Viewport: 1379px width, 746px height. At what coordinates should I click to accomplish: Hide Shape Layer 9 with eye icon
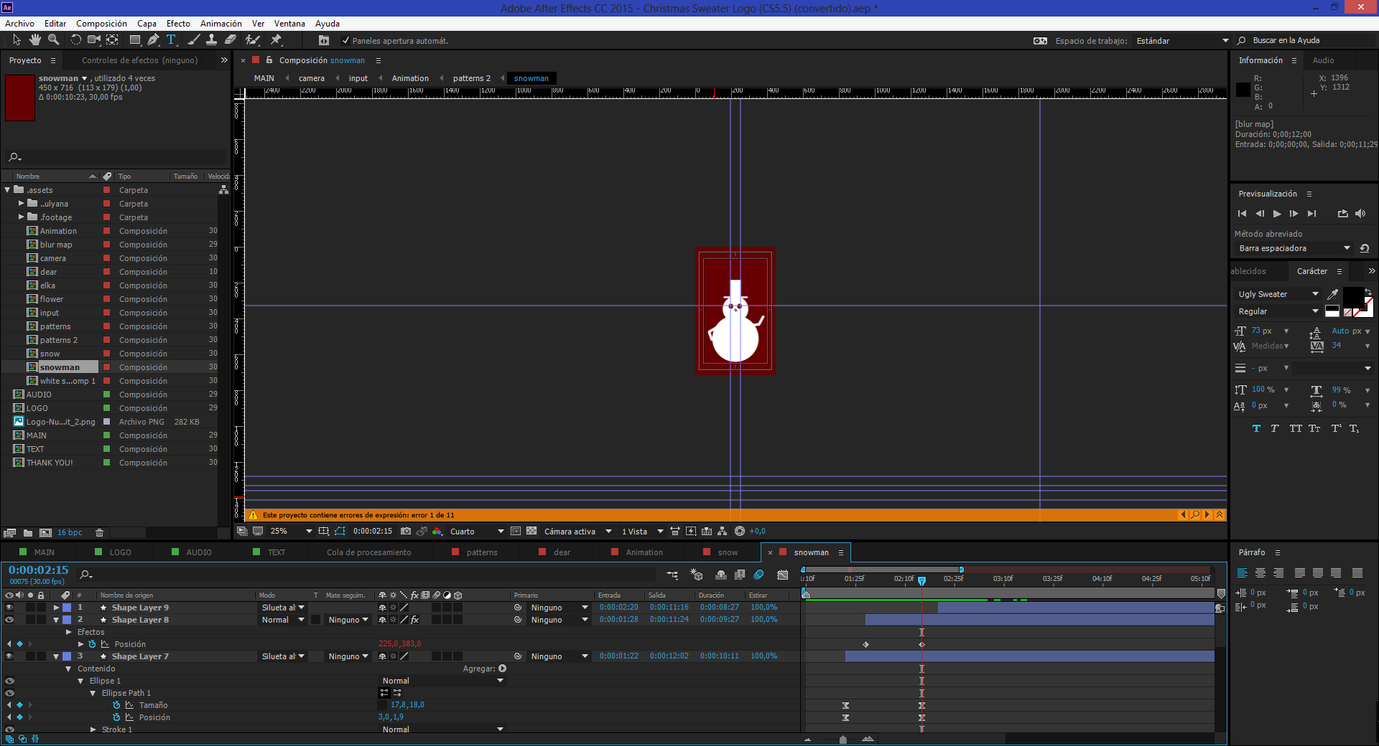(9, 608)
